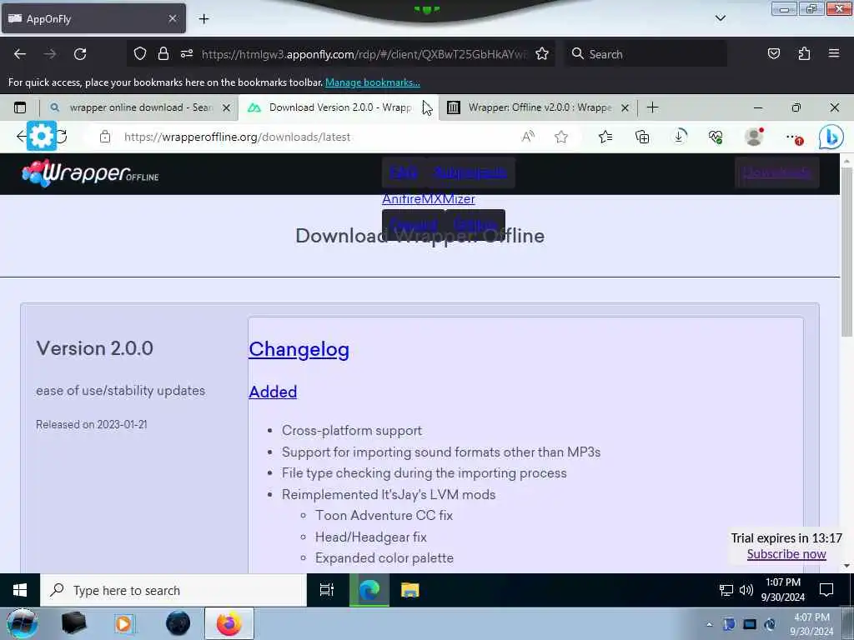Click the Manage bookmarks link
Viewport: 854px width, 640px height.
pos(373,82)
